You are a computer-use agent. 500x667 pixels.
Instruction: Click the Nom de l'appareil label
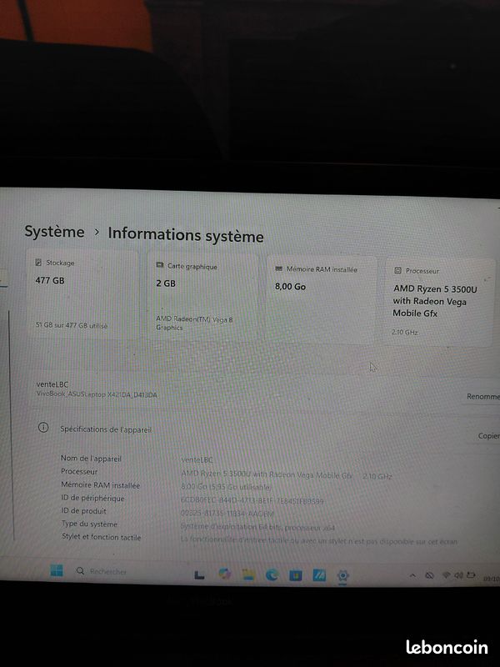coord(91,459)
